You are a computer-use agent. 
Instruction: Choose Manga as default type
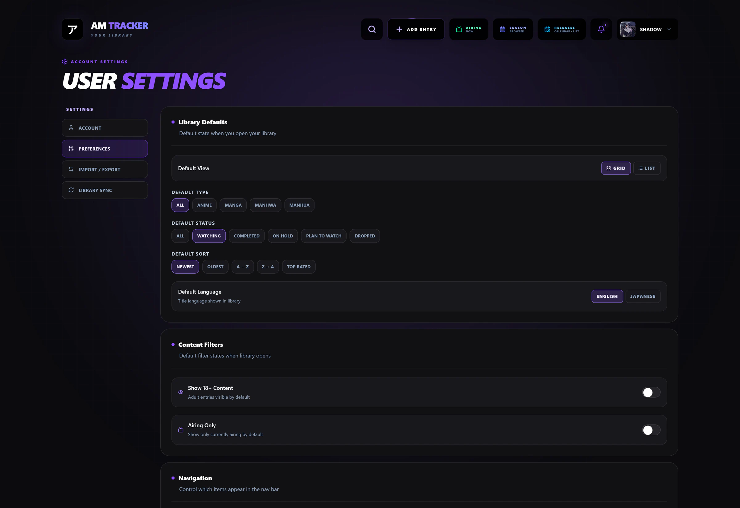pyautogui.click(x=233, y=205)
